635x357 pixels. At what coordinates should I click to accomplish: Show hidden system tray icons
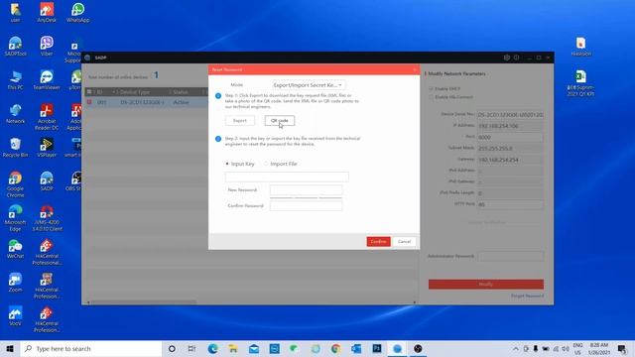516,348
